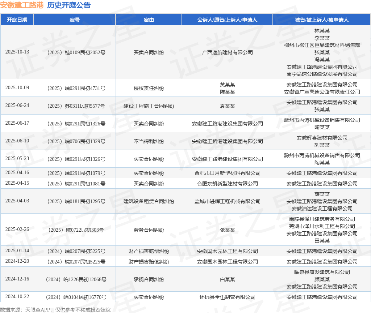This screenshot has height=313, width=371.
Task: Click plaintiff 怀远县全伍制管有限公司
Action: (x=228, y=297)
